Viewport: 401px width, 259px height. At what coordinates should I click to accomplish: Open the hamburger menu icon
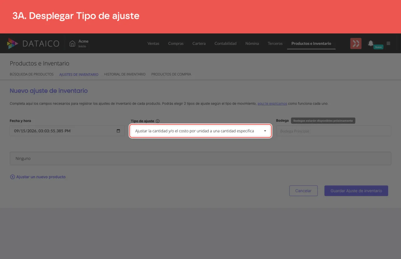(388, 44)
